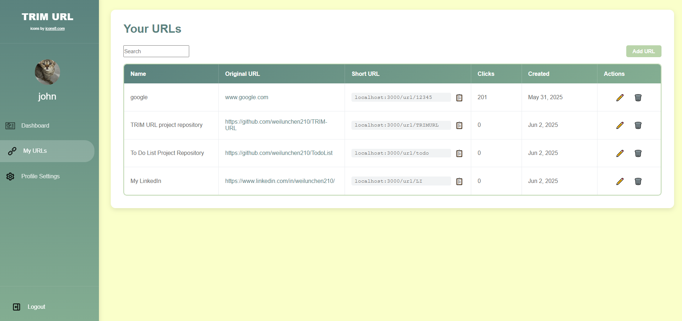Click Jun 2, 2025 in TRIM URL row

pyautogui.click(x=543, y=125)
